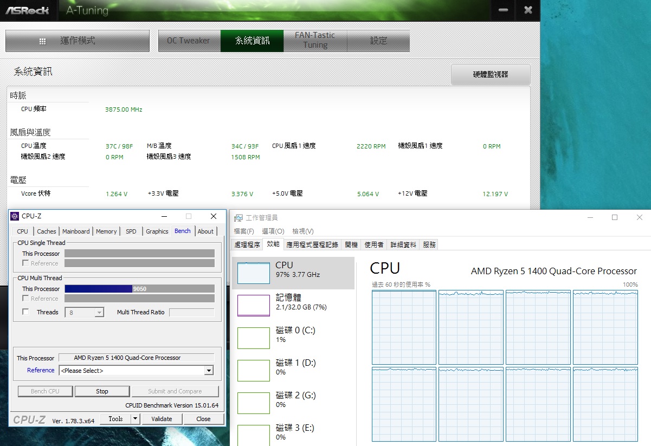The image size is (651, 446).
Task: Open the SPD tab in CPU-Z
Action: click(x=131, y=231)
